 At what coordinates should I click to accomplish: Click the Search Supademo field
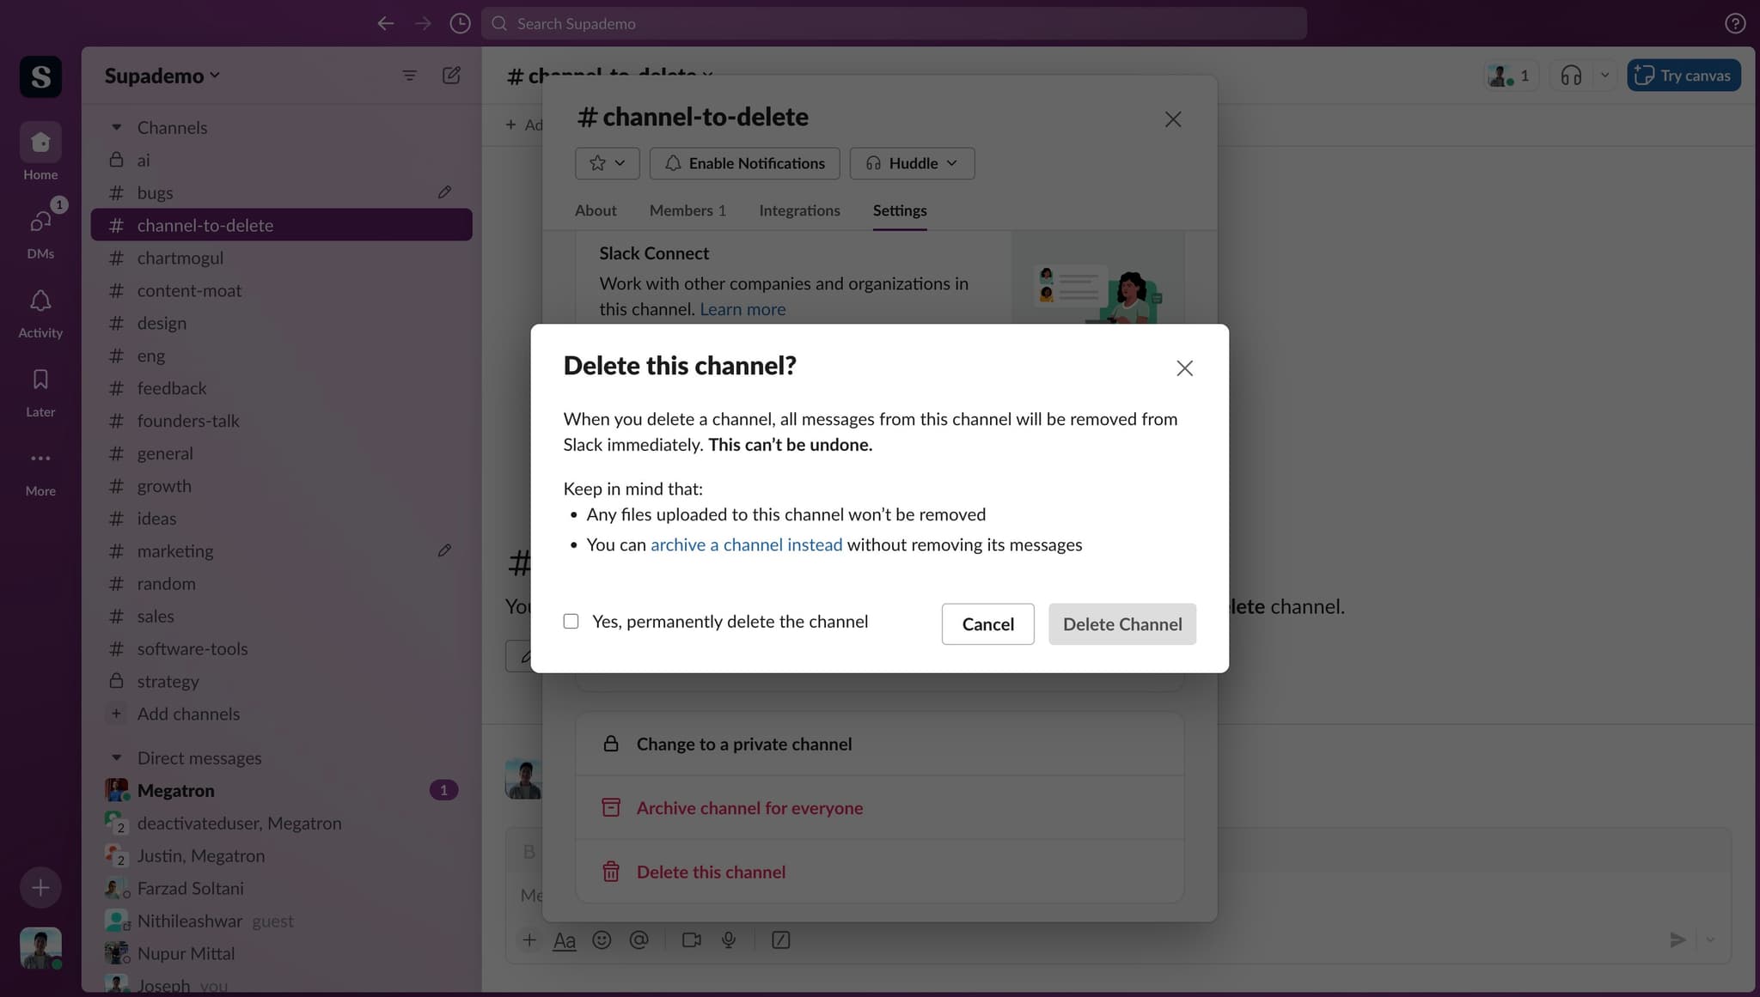(894, 23)
